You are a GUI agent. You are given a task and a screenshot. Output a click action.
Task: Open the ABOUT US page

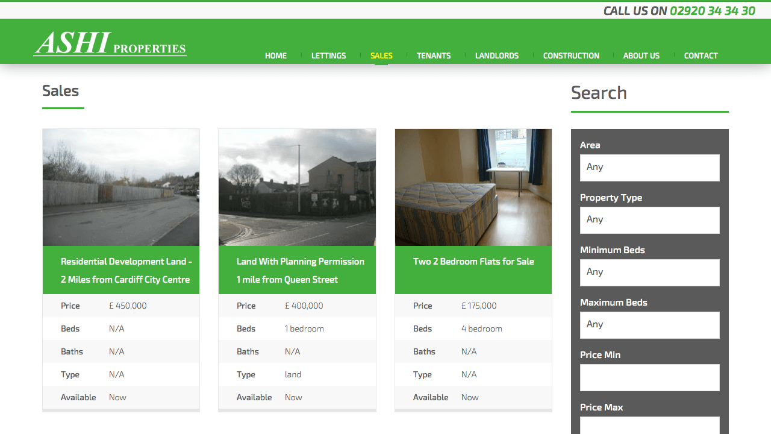[x=641, y=55]
